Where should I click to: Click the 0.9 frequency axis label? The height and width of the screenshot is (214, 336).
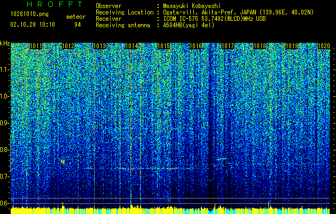click(4, 123)
